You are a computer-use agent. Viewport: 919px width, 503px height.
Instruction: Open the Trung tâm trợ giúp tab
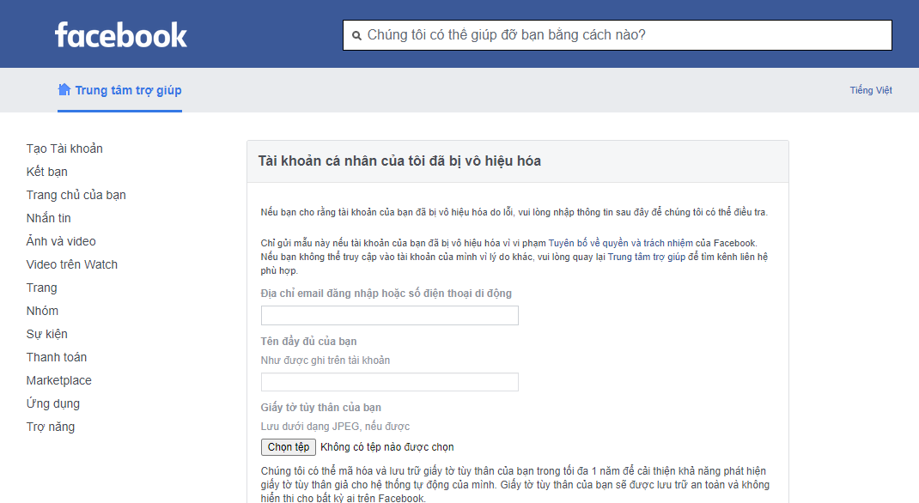128,90
